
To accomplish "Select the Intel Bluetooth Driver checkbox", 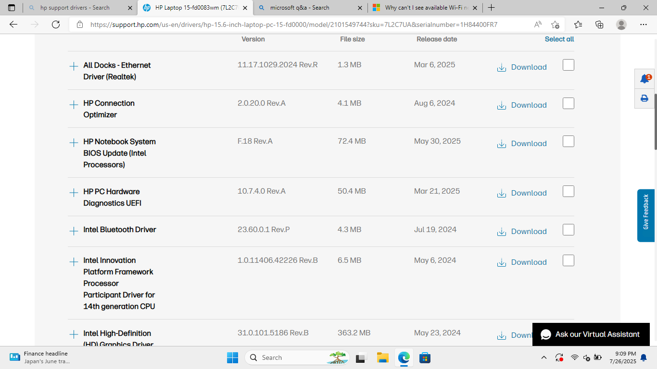I will tap(568, 229).
